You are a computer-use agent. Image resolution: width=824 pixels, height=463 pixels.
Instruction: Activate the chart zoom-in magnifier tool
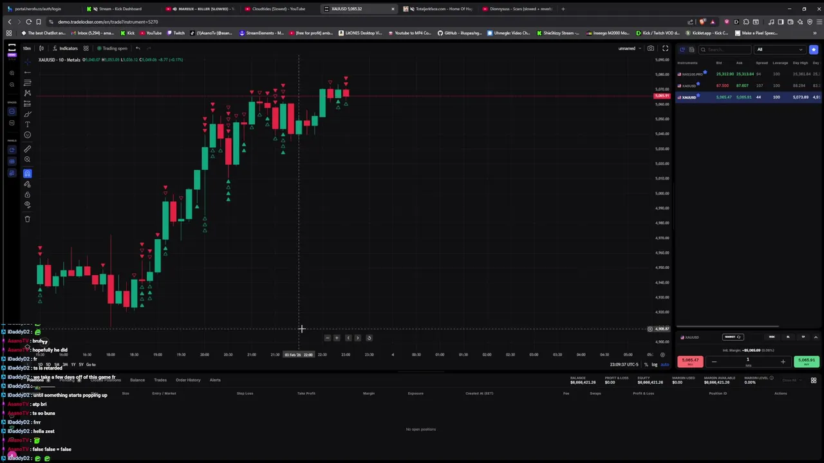coord(27,159)
